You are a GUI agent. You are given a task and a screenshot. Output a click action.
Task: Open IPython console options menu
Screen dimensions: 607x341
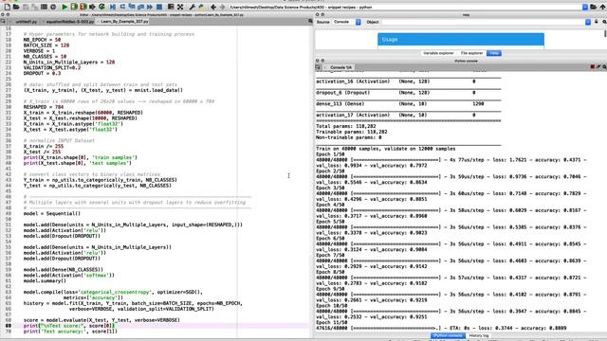click(604, 67)
